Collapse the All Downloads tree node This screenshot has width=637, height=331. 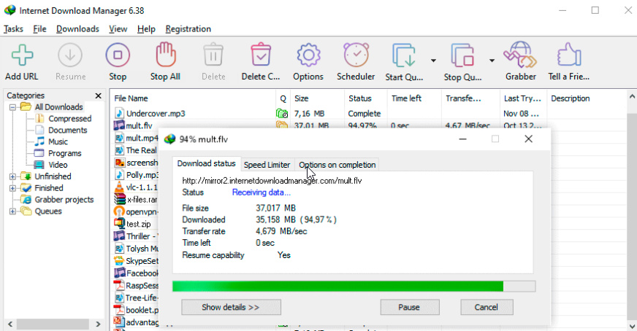pyautogui.click(x=12, y=107)
